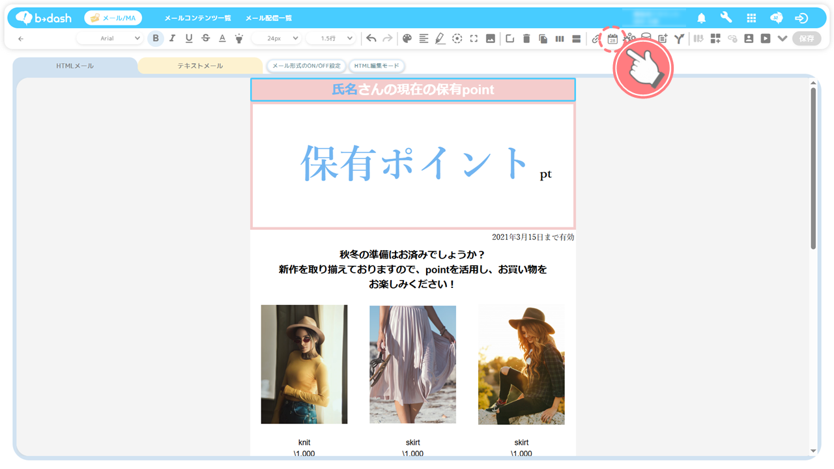Click the dashed circle target icon
Viewport: 834px width, 469px height.
[457, 38]
